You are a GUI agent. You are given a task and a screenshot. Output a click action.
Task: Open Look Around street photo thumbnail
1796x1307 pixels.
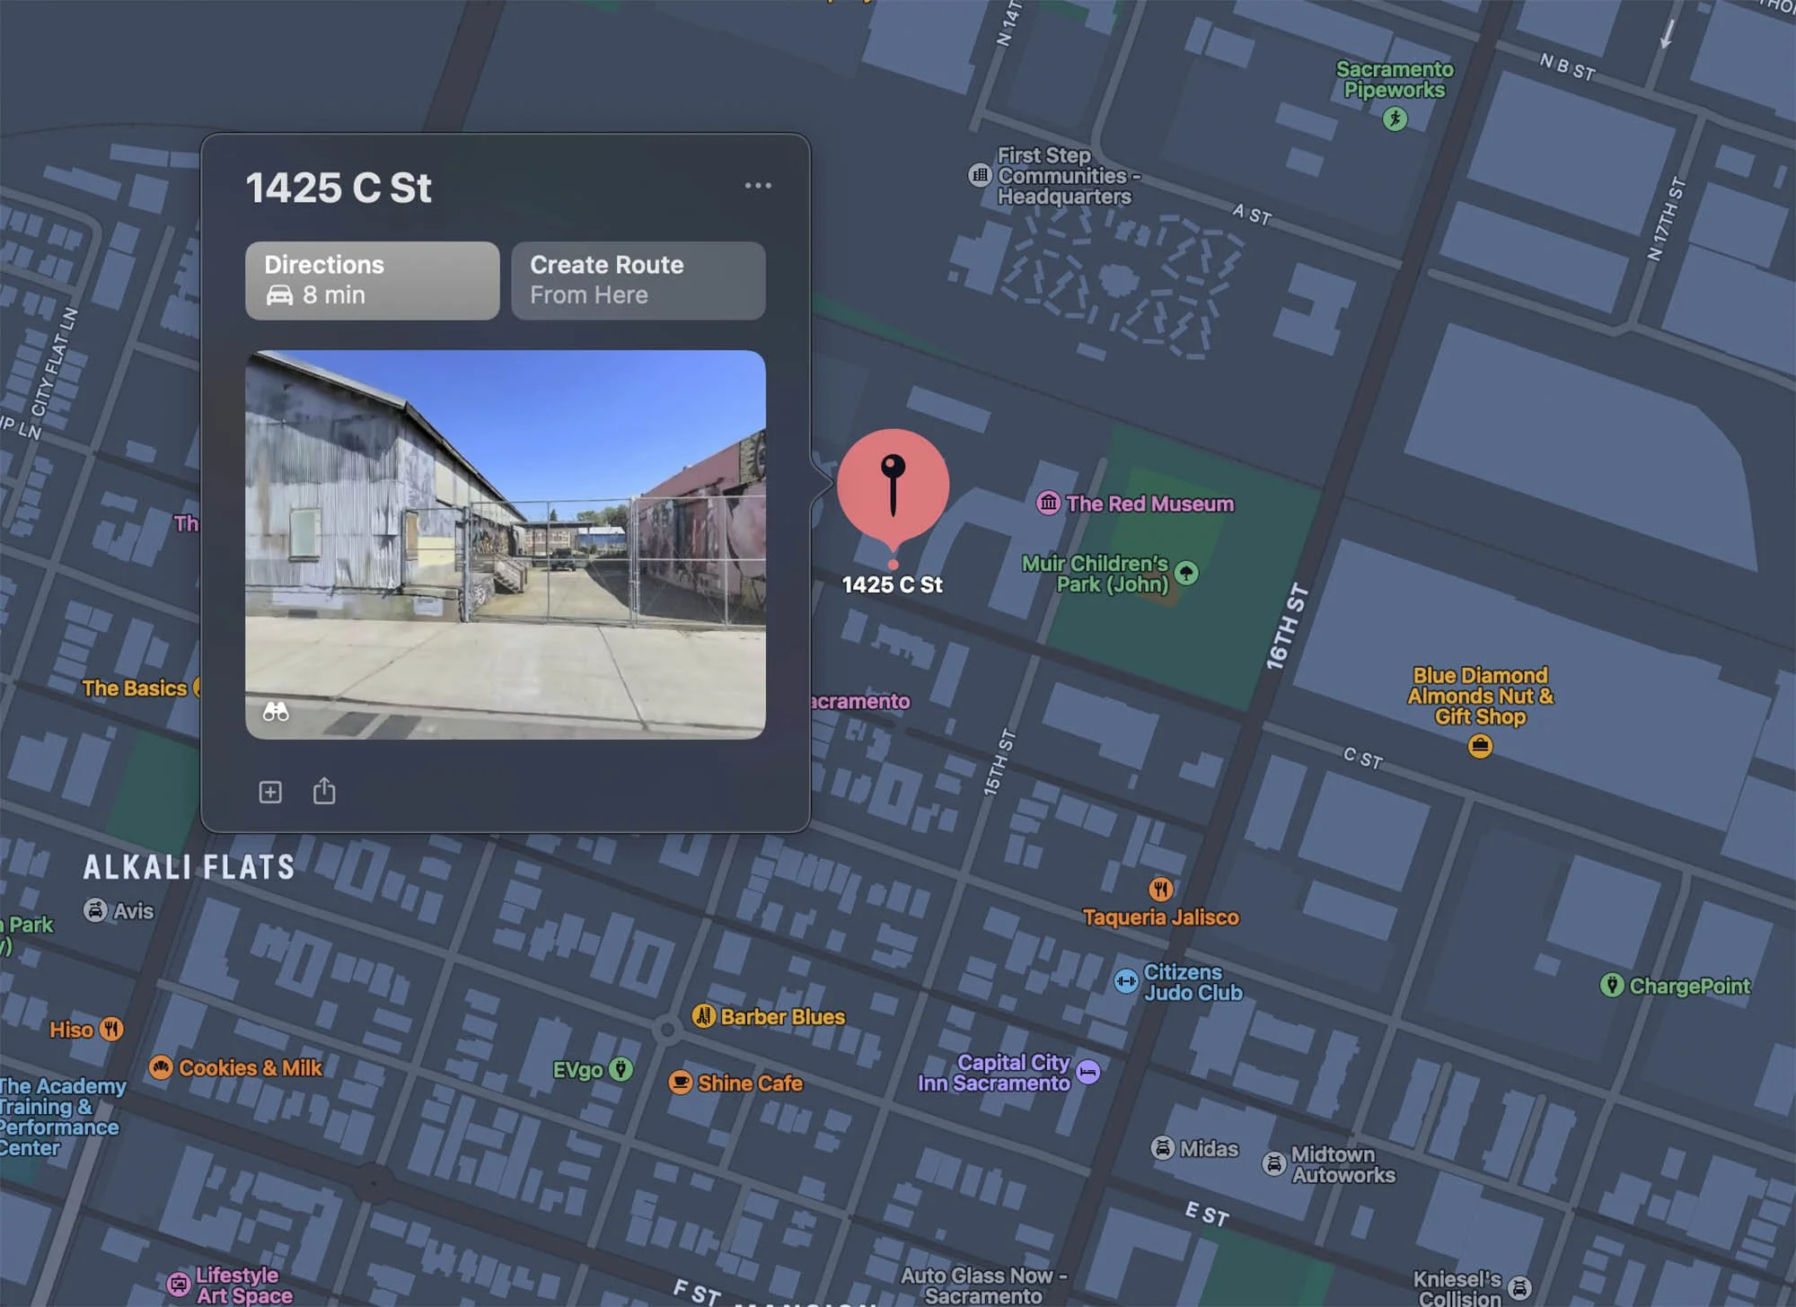(x=506, y=544)
